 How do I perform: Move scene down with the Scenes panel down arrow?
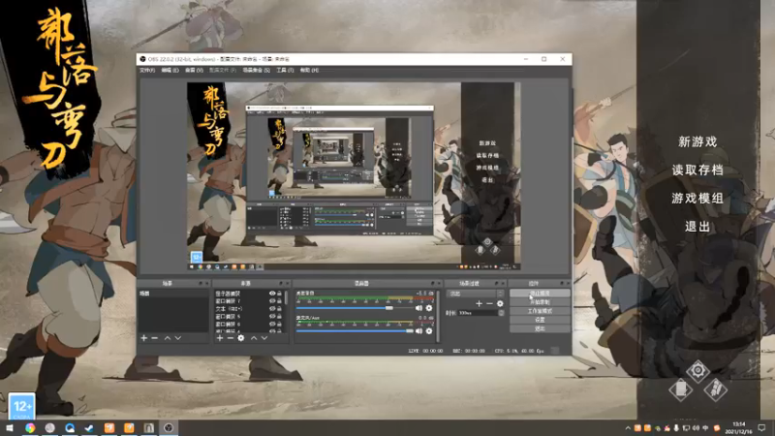coord(178,338)
